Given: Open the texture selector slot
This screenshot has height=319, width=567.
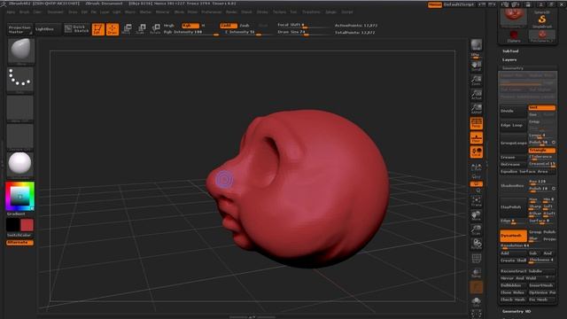Looking at the screenshot, I should (20, 136).
